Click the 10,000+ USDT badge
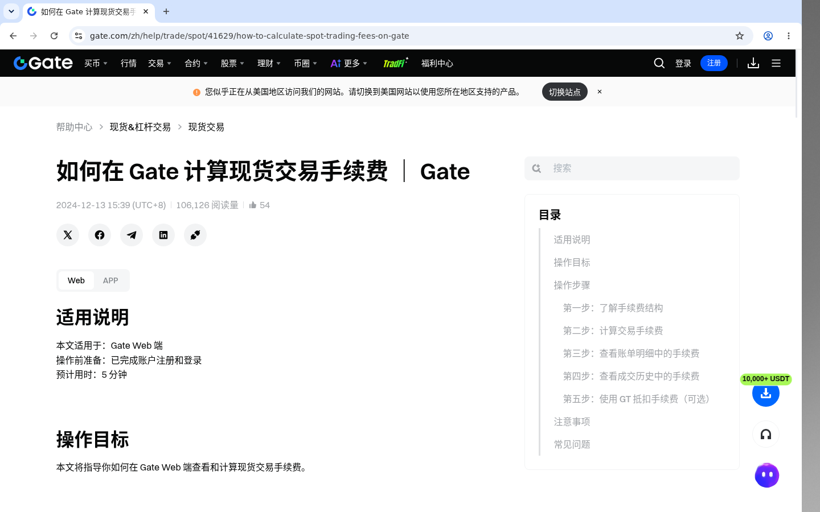 click(x=766, y=379)
